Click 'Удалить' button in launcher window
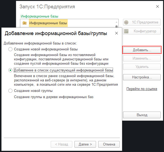This screenshot has height=152, width=164. [x=142, y=67]
